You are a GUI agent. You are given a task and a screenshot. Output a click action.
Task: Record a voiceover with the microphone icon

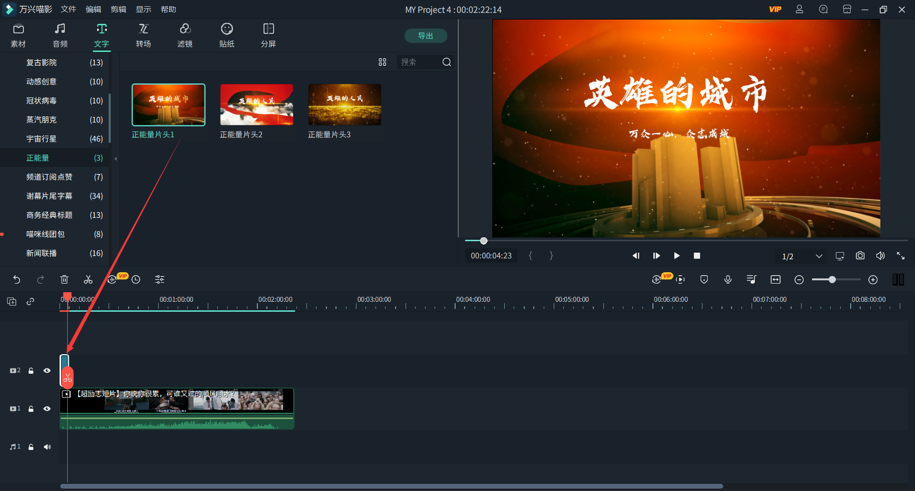tap(728, 279)
